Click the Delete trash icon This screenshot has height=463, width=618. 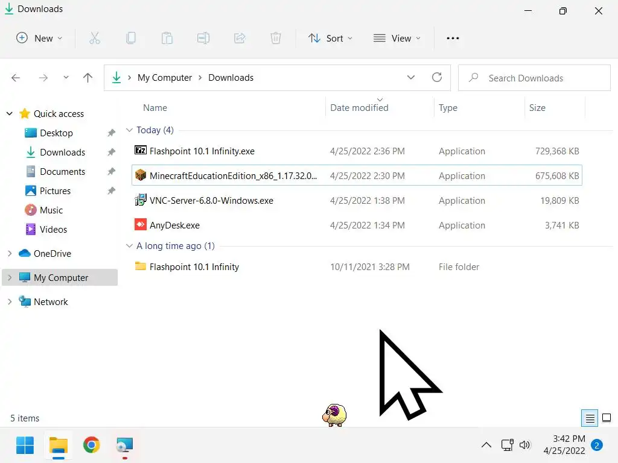pos(276,38)
